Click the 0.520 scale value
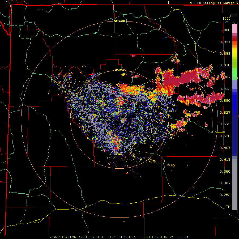 tap(225, 136)
